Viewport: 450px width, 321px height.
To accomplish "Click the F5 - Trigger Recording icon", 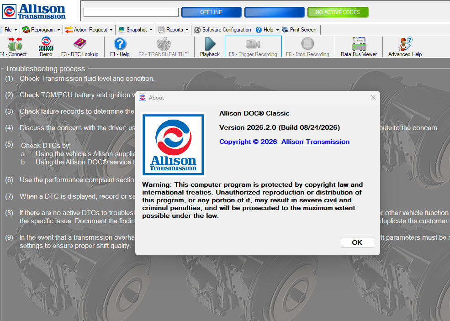I will [x=253, y=44].
